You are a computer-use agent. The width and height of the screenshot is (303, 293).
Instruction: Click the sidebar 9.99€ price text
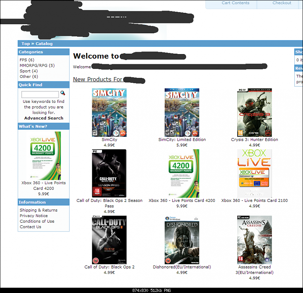[x=44, y=194]
